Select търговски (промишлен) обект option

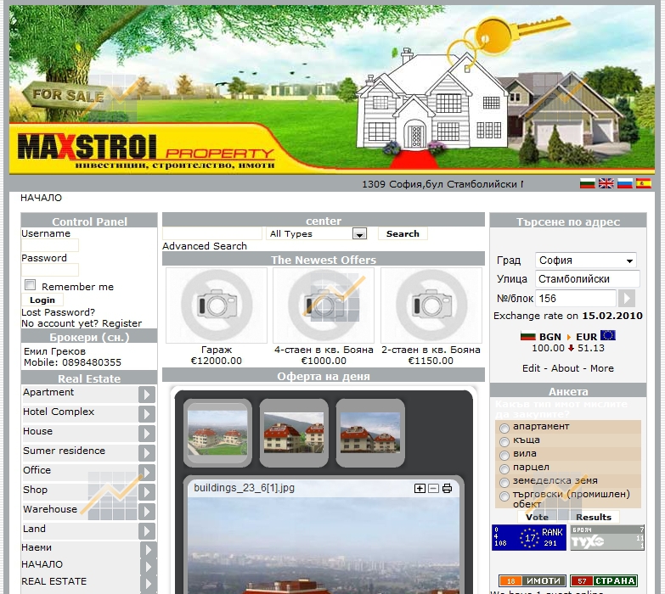pyautogui.click(x=504, y=496)
